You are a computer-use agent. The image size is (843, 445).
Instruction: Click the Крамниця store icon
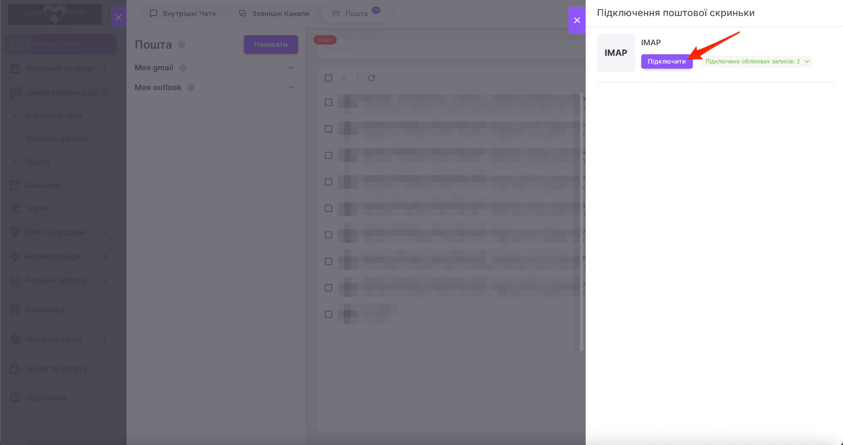click(x=15, y=310)
